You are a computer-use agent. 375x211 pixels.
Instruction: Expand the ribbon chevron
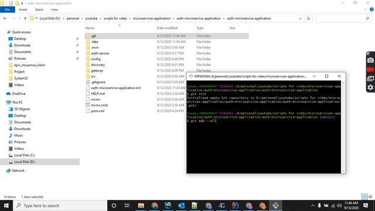[x=366, y=9]
